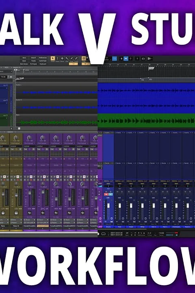The width and height of the screenshot is (195, 293).
Task: Arm record on Cakewalk channel 7
Action: tap(31, 180)
